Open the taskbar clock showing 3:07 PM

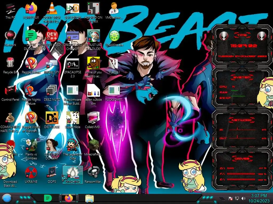259,198
